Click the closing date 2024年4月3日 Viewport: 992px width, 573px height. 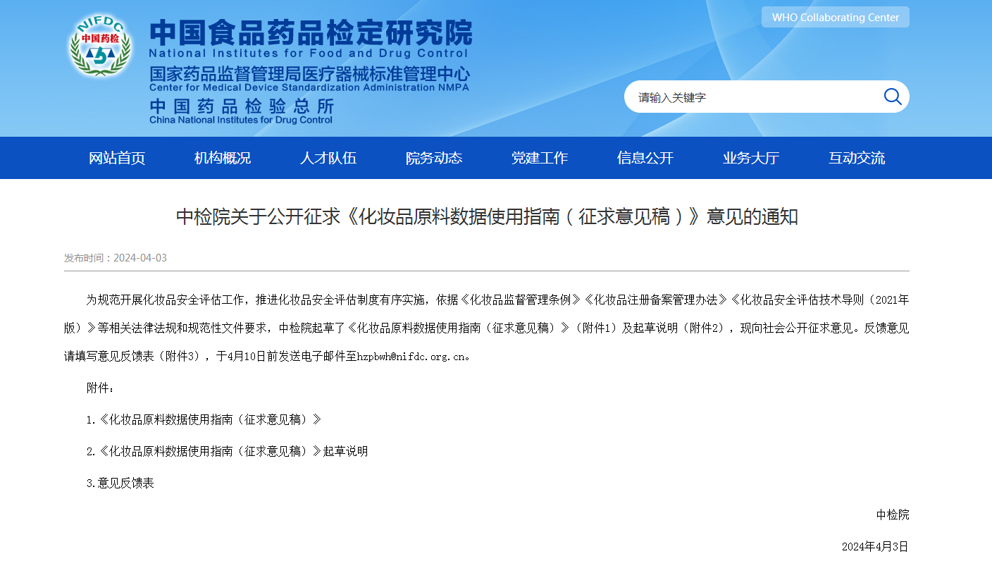click(x=875, y=546)
